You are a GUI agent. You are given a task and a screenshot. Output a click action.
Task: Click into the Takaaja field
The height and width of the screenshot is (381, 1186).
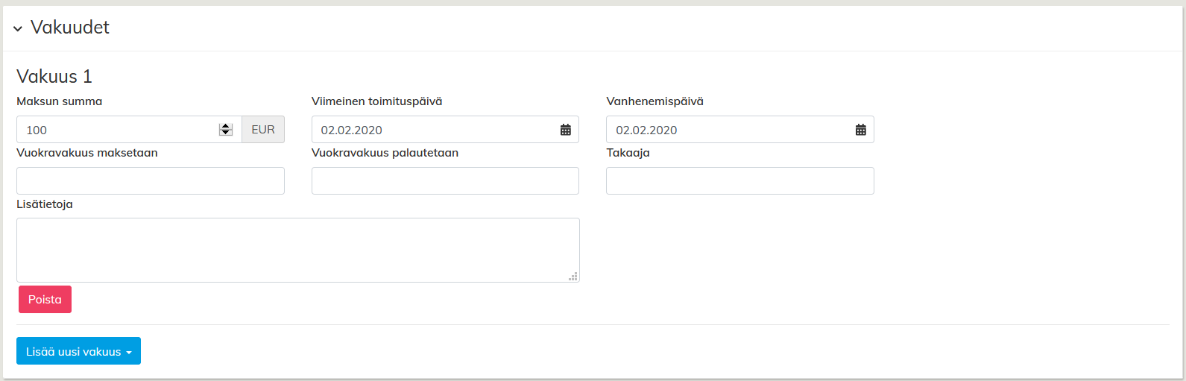tap(739, 181)
